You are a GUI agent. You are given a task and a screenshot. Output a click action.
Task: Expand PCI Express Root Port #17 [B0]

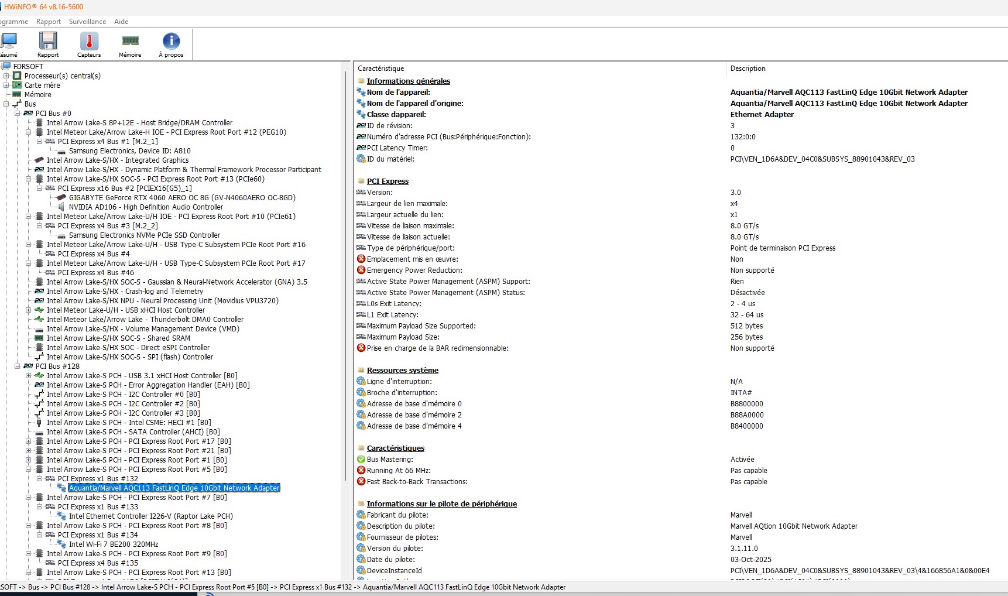coord(29,441)
